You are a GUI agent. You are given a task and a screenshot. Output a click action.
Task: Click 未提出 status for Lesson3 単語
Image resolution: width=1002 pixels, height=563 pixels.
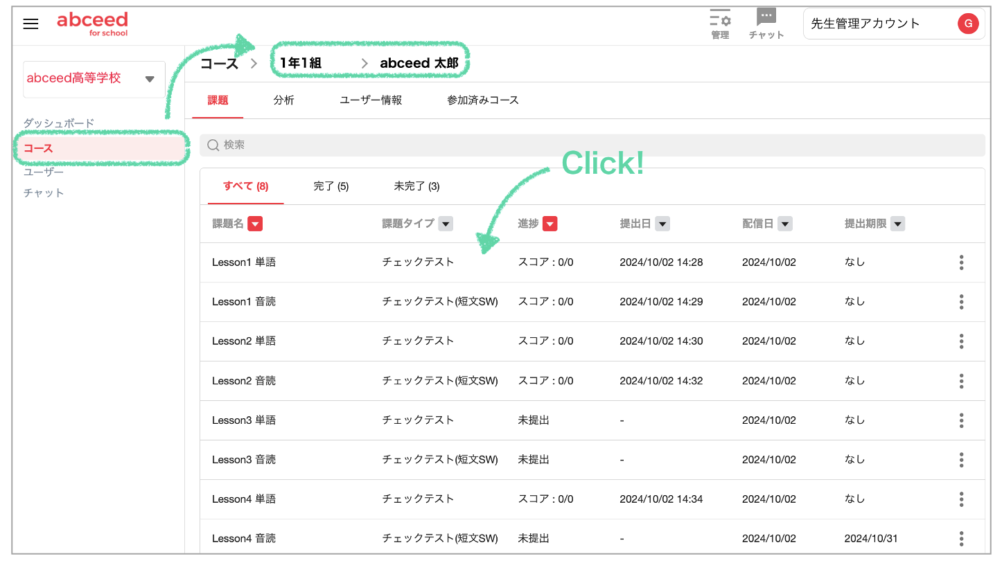click(x=534, y=420)
